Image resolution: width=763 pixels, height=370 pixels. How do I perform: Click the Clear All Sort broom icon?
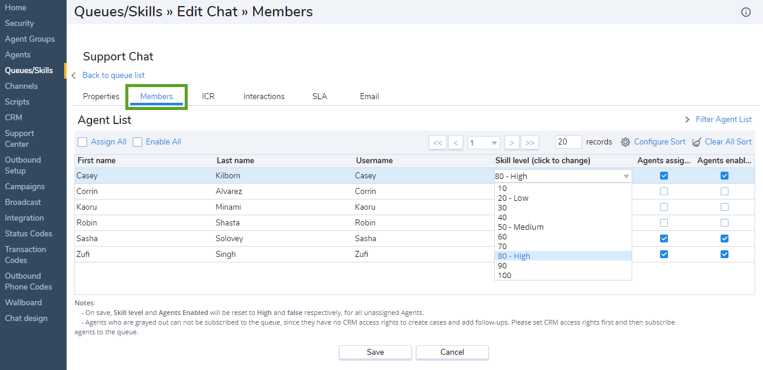point(696,142)
